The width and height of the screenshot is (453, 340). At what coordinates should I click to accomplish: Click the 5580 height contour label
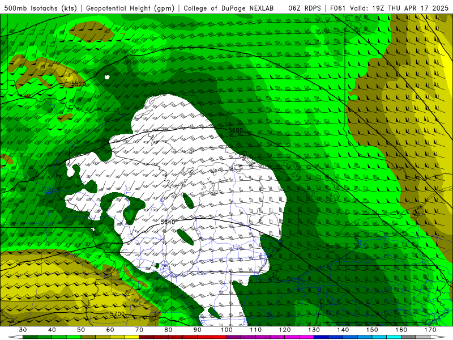[236, 130]
